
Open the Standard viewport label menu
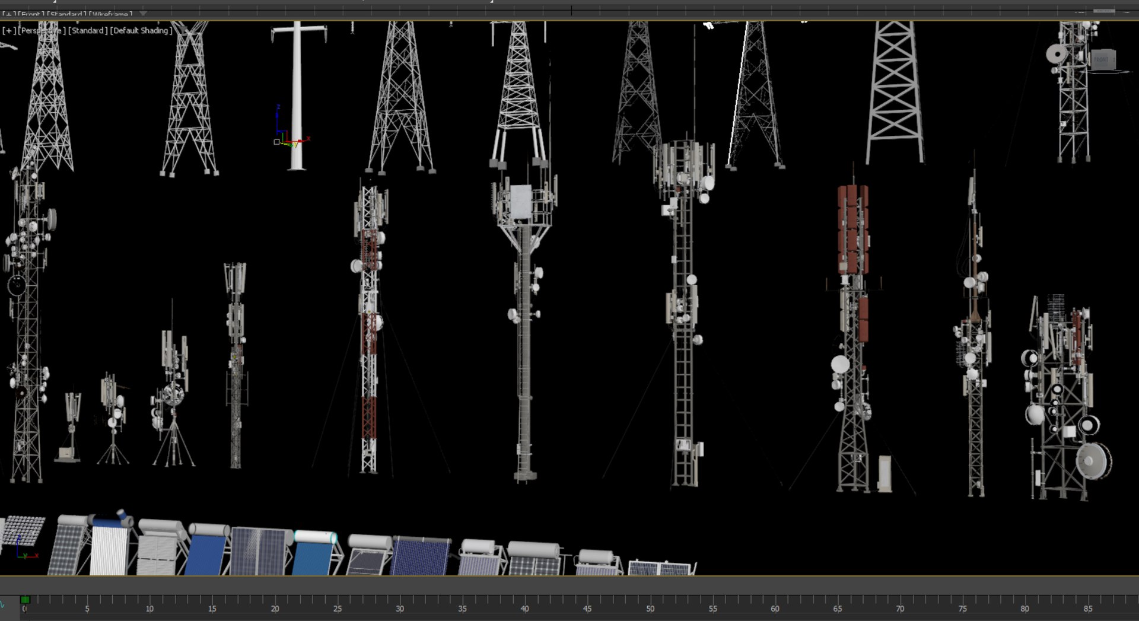pos(88,30)
